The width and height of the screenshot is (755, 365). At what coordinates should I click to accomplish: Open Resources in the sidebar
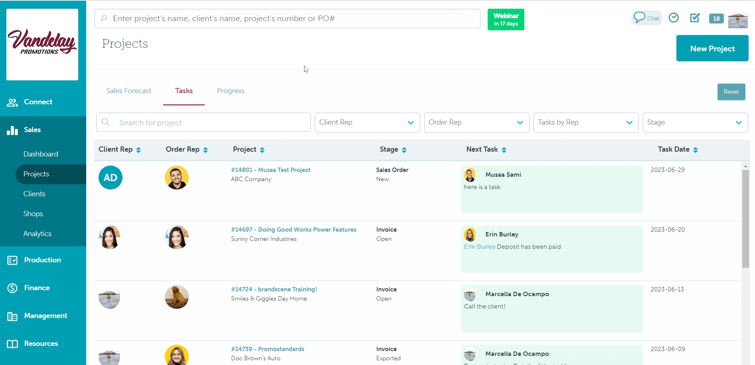tap(41, 344)
